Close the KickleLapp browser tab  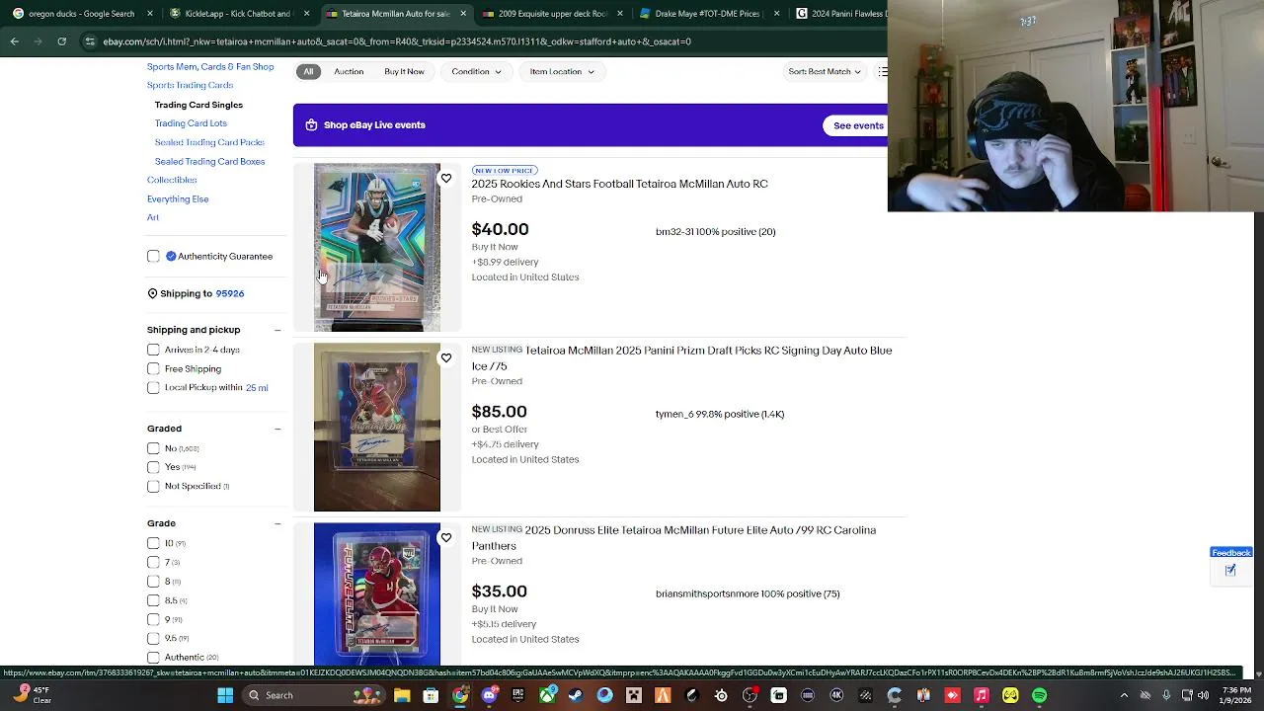tap(306, 14)
